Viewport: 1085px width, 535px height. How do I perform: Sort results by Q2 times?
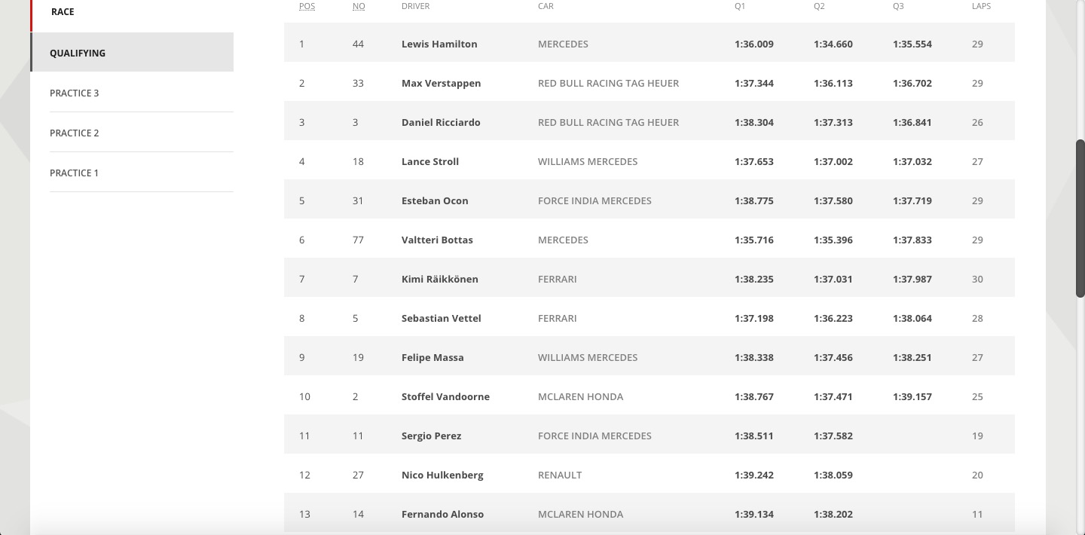[818, 6]
